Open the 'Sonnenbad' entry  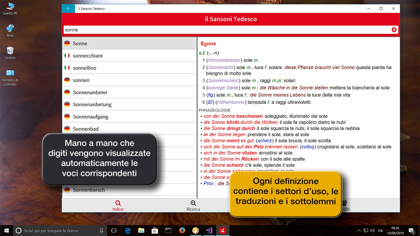tap(129, 129)
